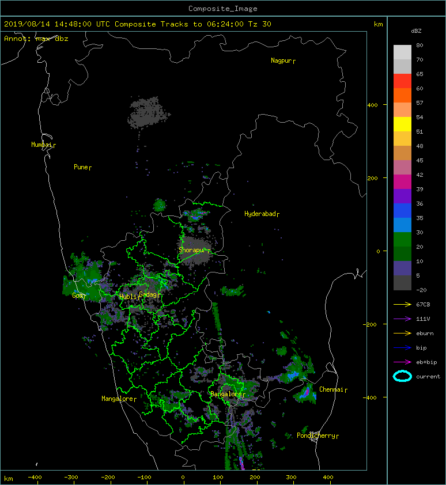
Task: Click the Gadag city label
Action: [148, 294]
